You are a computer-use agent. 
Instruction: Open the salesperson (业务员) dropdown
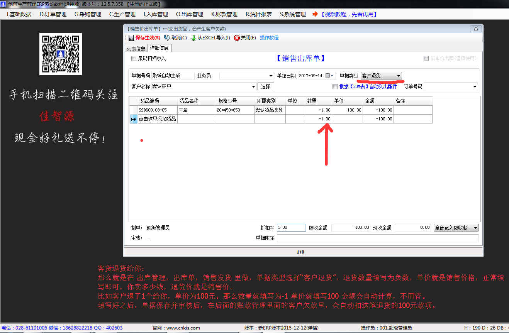pyautogui.click(x=271, y=76)
